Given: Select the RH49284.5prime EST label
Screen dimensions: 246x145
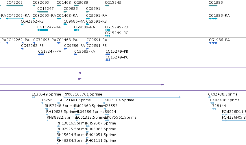Looking at the screenshot, I should coord(71,141).
